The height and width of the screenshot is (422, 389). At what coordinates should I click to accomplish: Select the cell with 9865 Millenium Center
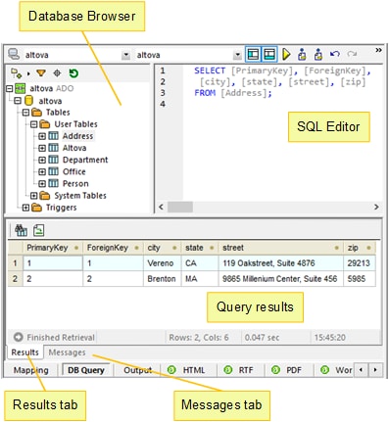point(280,279)
